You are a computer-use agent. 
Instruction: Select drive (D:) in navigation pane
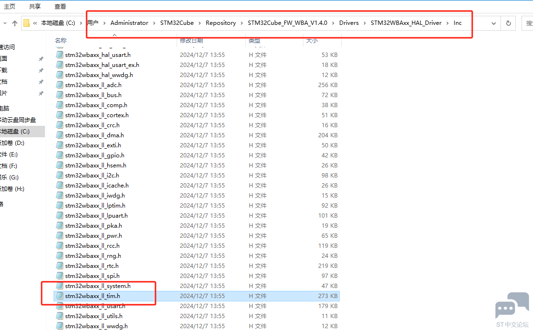point(12,143)
